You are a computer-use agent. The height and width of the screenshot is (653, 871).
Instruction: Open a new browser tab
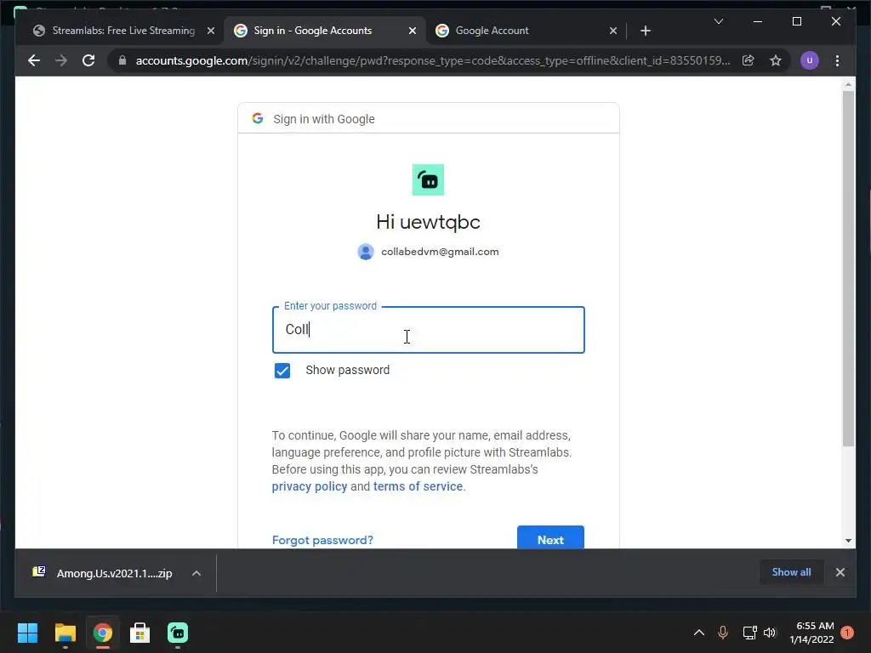[645, 31]
